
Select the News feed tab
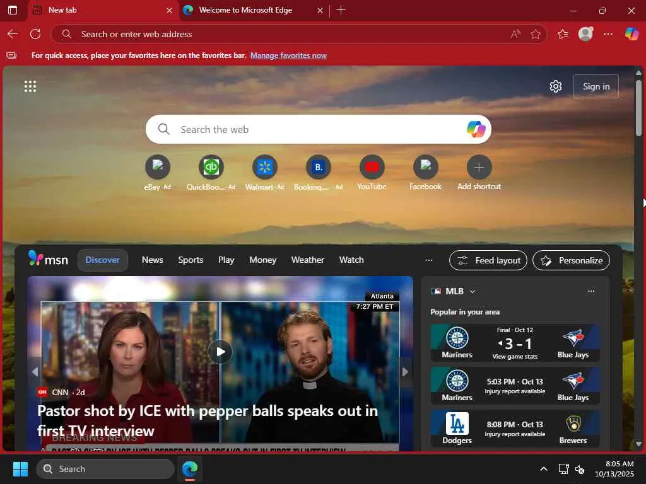pyautogui.click(x=153, y=260)
